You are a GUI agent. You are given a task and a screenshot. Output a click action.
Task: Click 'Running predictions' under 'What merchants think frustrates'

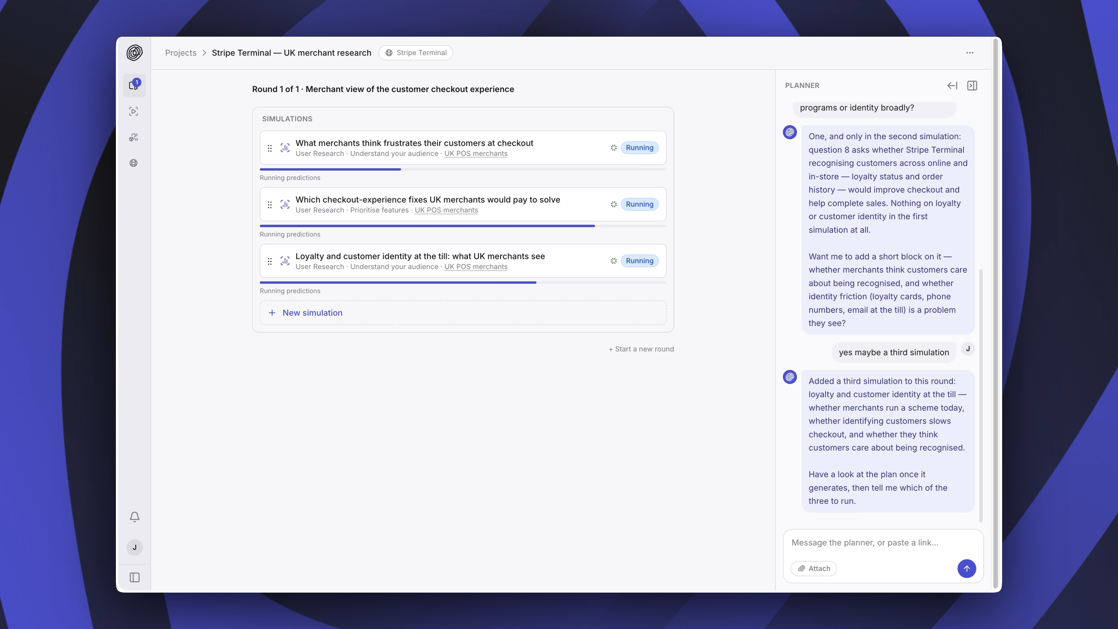coord(290,178)
